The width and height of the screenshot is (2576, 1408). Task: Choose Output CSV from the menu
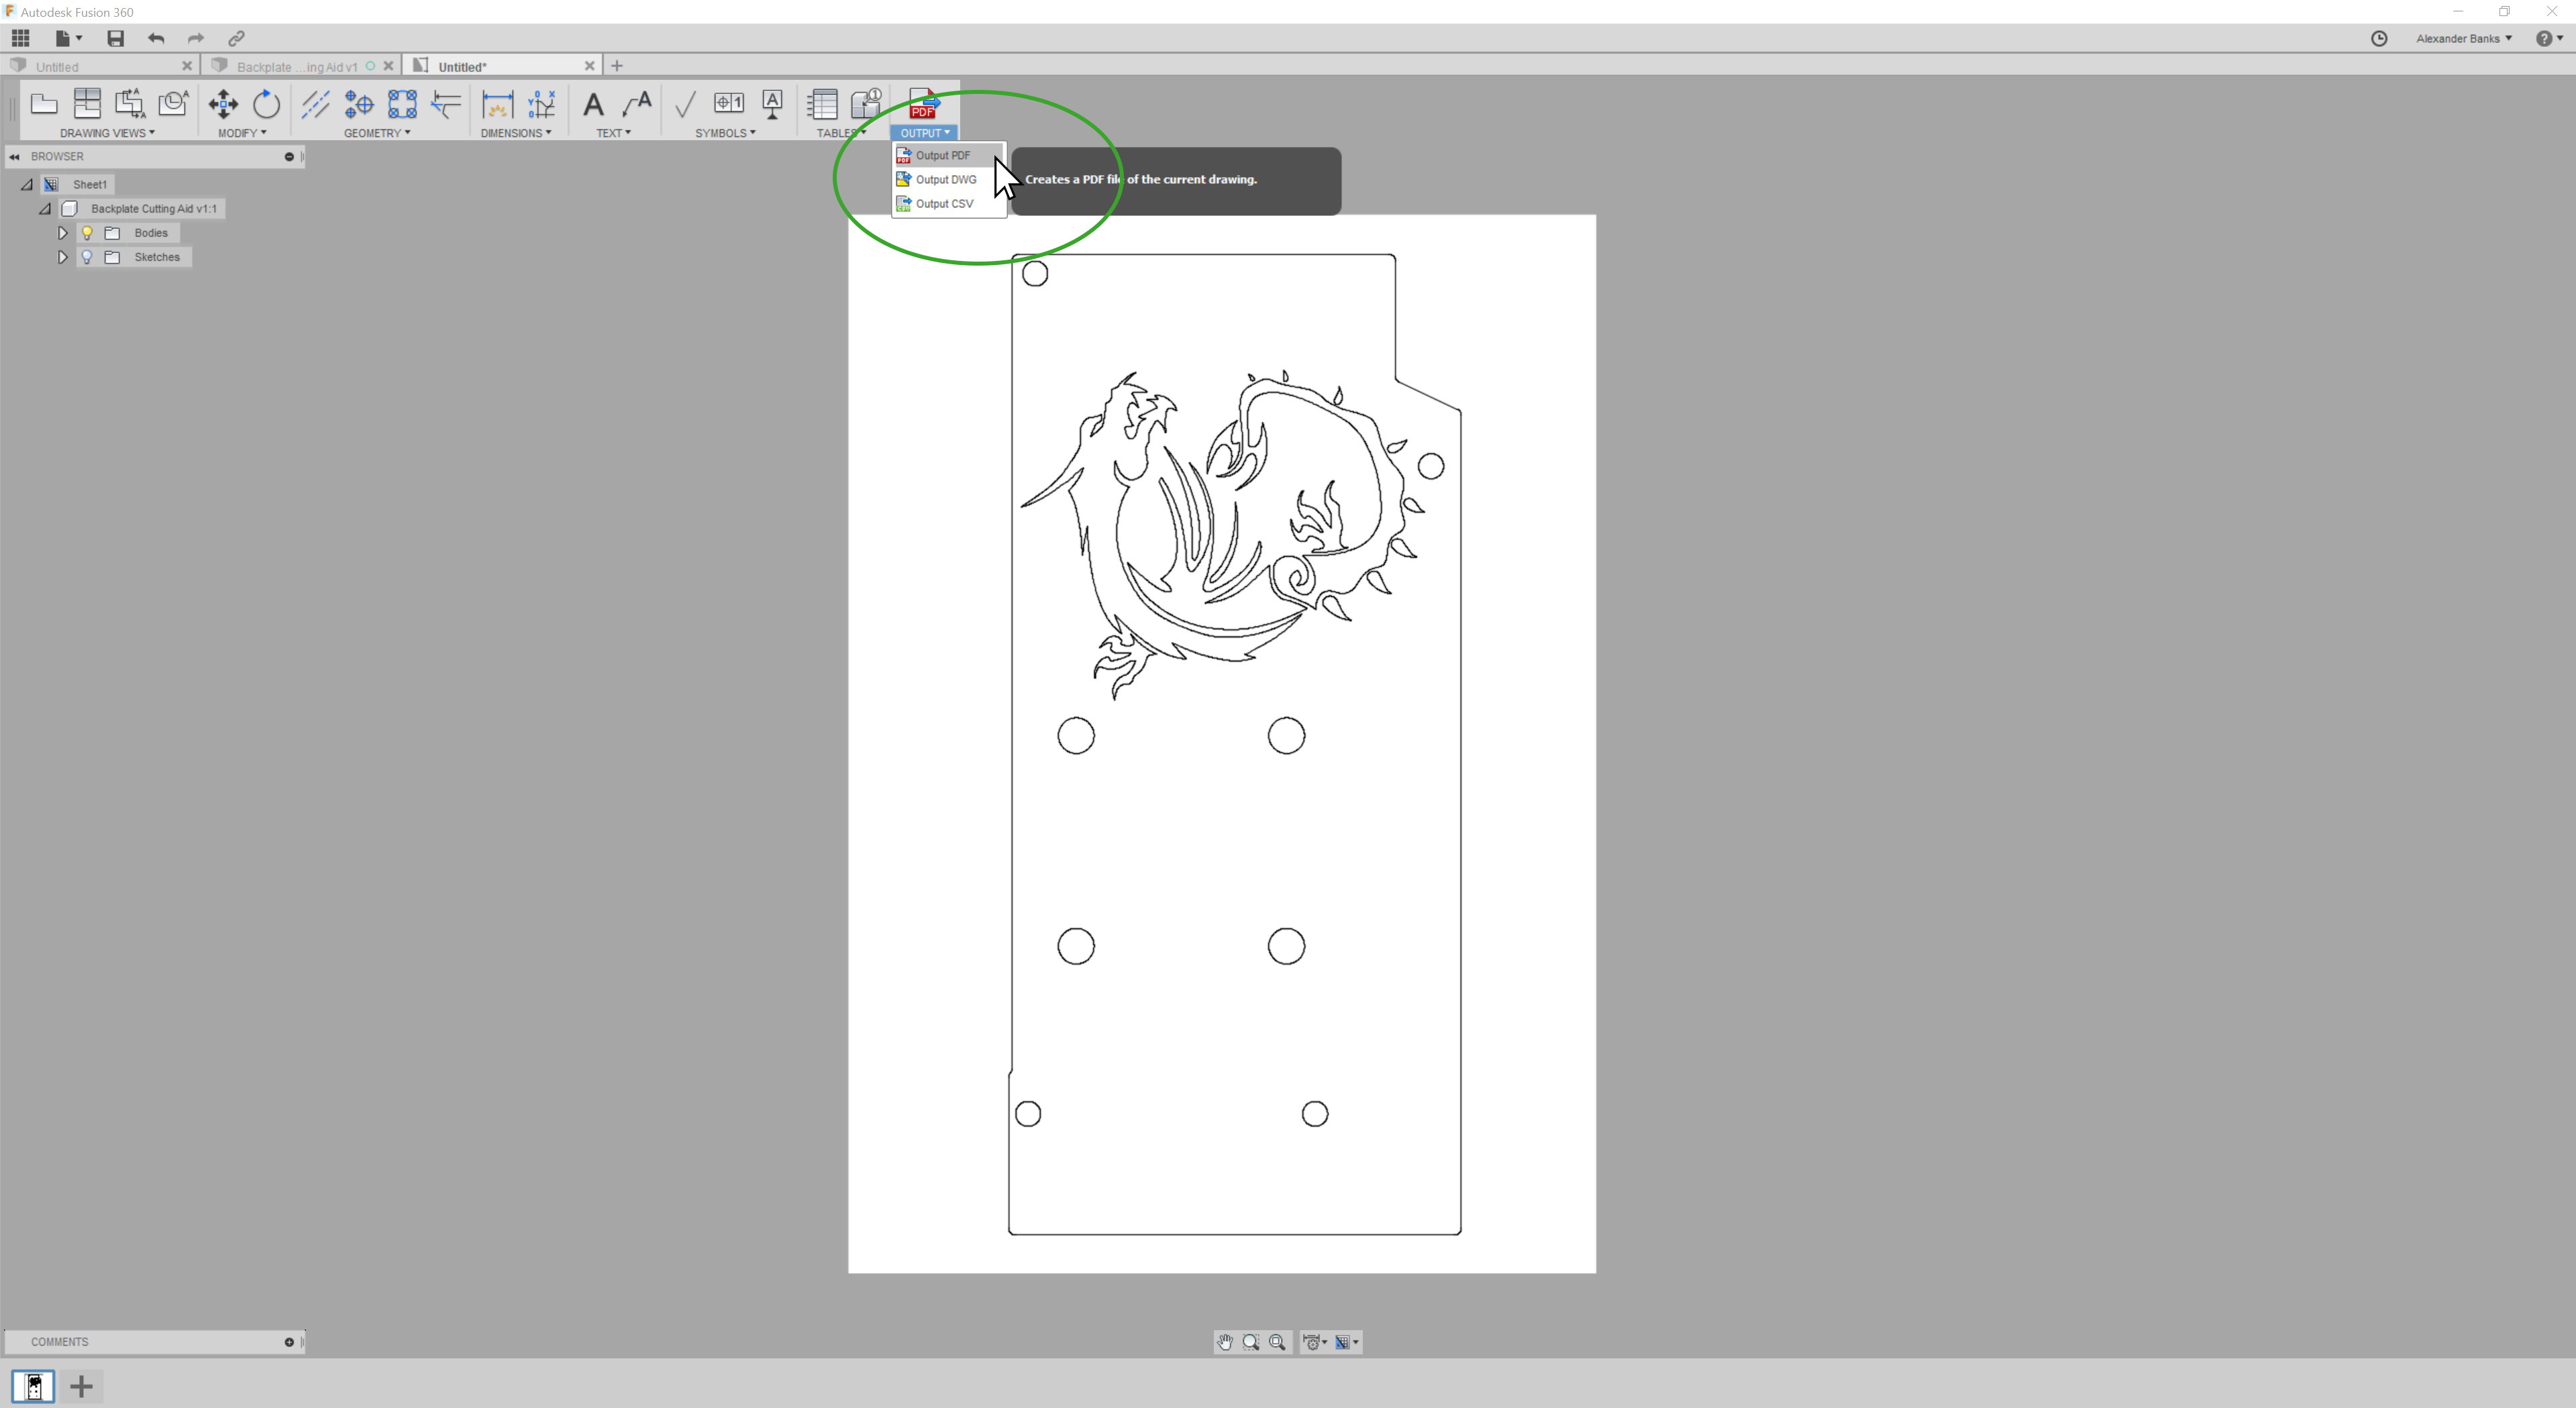(x=949, y=203)
